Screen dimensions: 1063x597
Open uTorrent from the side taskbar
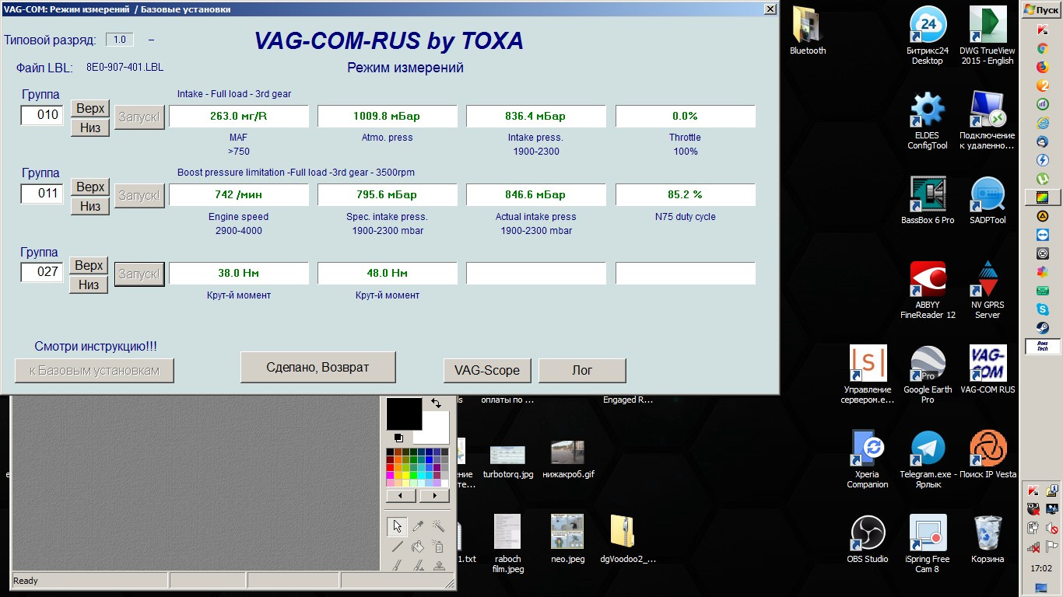tap(1043, 179)
